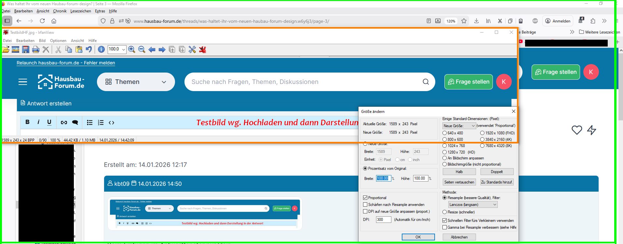623x244 pixels.
Task: Click the undo arrow icon
Action: pyautogui.click(x=89, y=49)
